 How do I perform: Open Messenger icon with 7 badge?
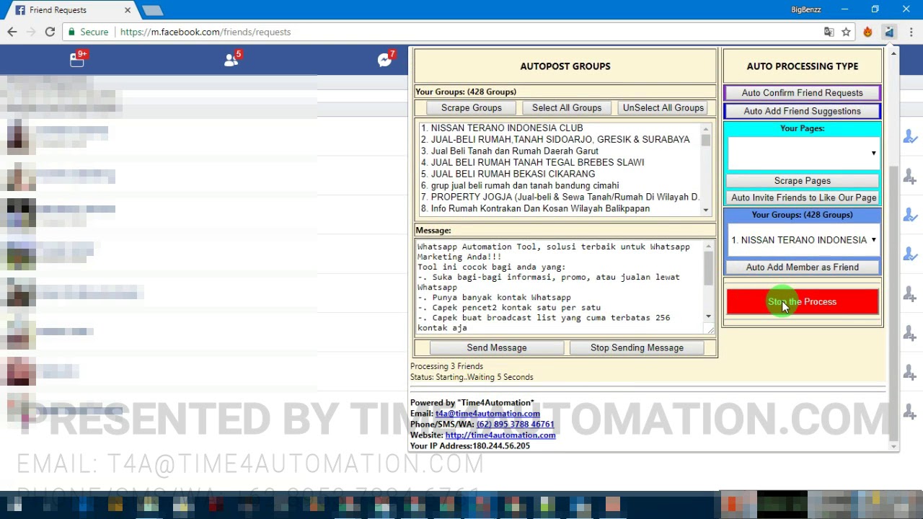click(386, 60)
